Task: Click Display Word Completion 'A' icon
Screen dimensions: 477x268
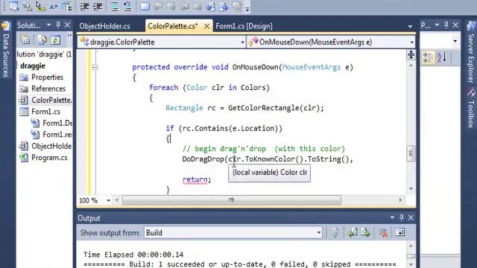Action: [x=54, y=7]
